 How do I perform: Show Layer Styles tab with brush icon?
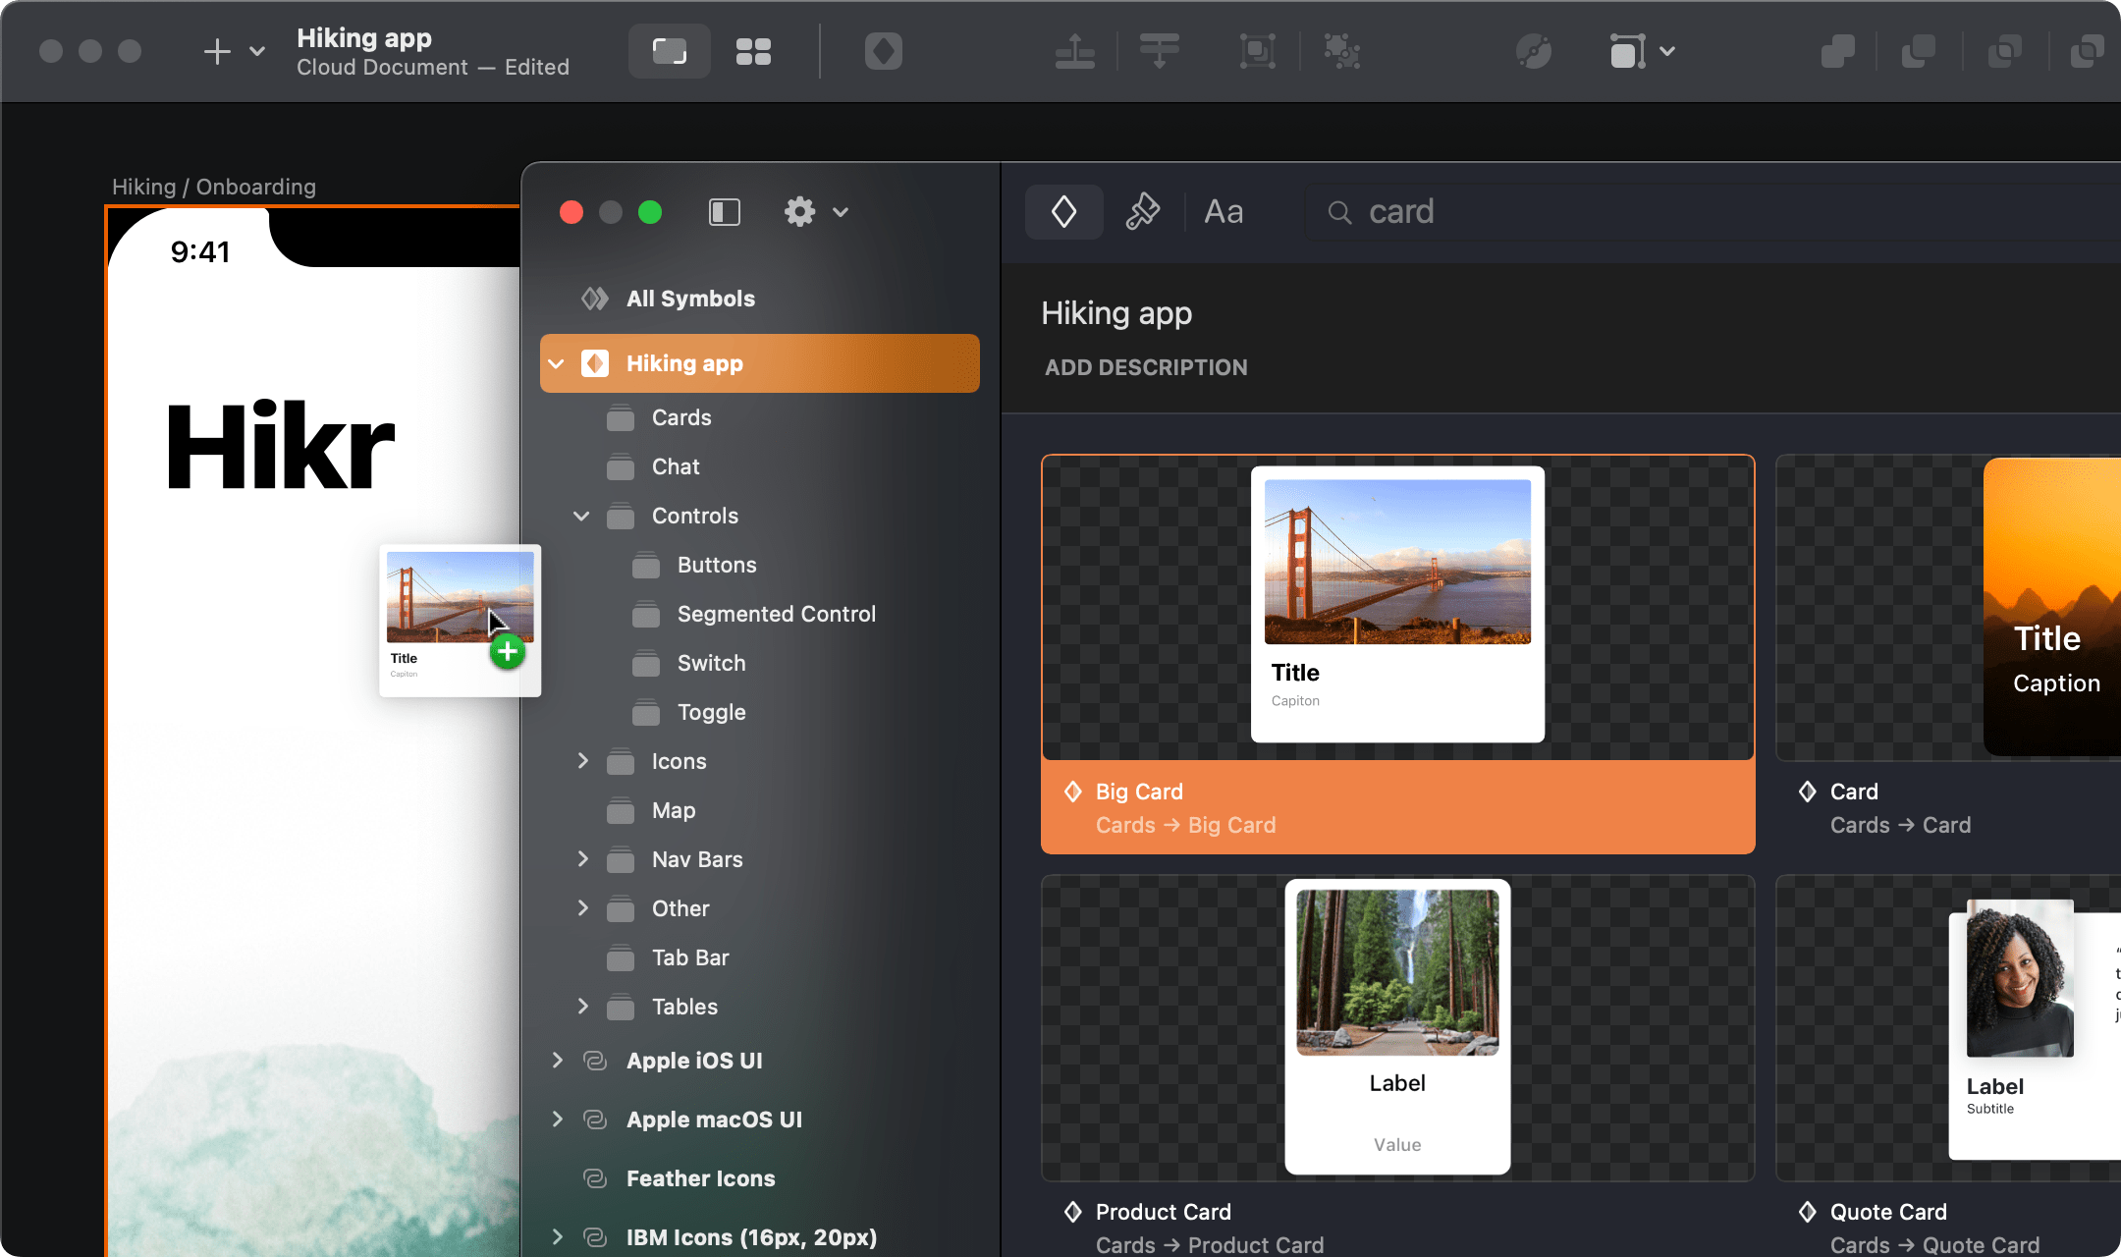point(1142,211)
